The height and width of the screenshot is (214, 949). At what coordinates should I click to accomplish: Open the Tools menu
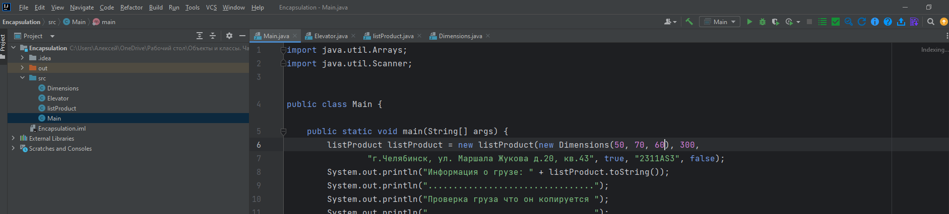tap(192, 8)
